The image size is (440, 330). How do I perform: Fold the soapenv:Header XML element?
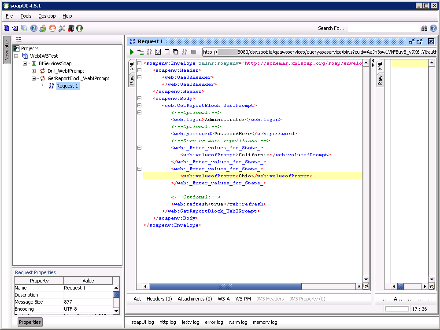point(139,70)
